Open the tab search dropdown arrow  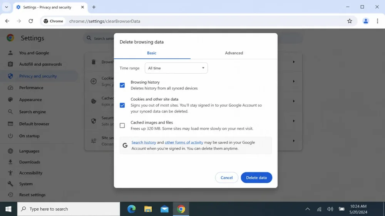pyautogui.click(x=7, y=7)
